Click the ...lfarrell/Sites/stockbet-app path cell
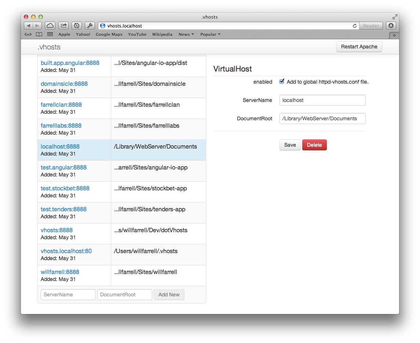420x343 pixels. coord(158,192)
